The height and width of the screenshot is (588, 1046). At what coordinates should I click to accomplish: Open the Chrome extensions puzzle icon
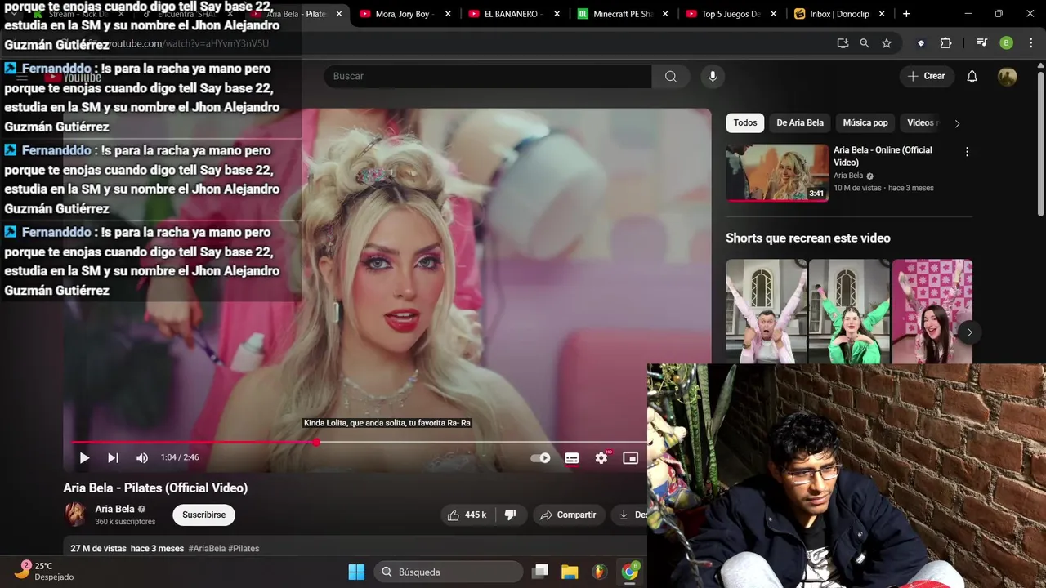point(945,43)
